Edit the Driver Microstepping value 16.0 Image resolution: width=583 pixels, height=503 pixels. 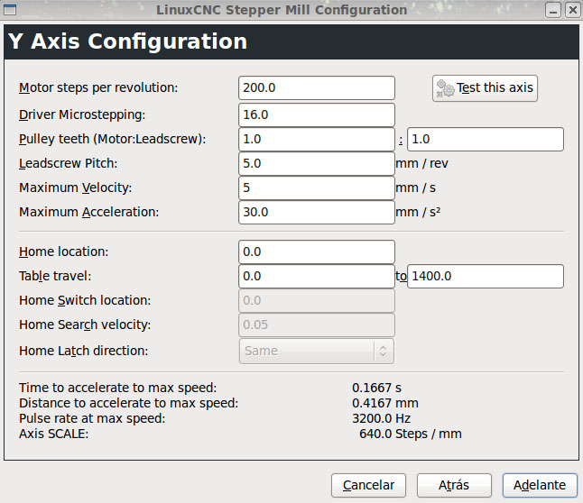click(x=317, y=114)
